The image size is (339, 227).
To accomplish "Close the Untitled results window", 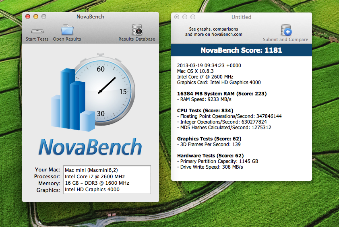I will 177,17.
